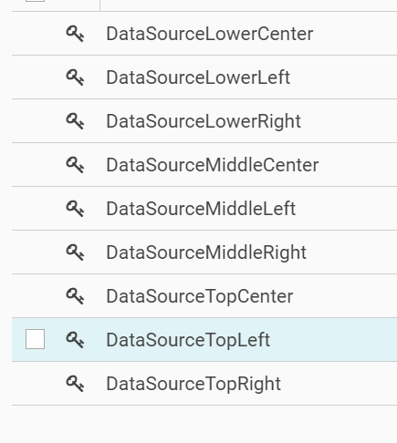The width and height of the screenshot is (397, 443).
Task: Select the DataSourceLowerRight row
Action: pyautogui.click(x=204, y=121)
